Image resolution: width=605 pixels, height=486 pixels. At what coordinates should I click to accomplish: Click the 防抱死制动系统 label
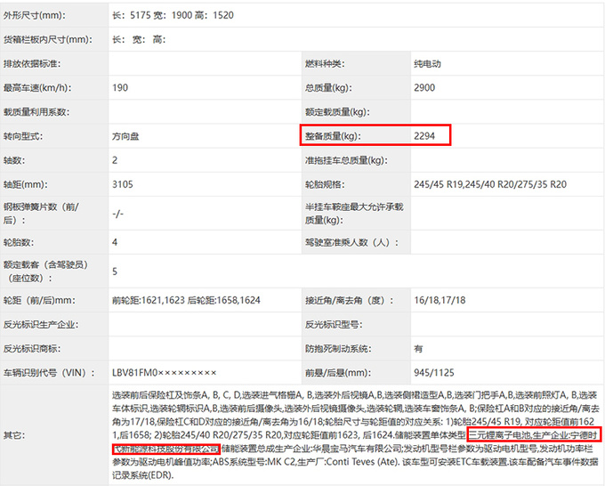coord(338,349)
